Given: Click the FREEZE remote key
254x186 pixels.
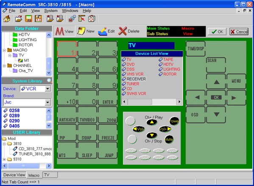Looking at the screenshot, I should (x=108, y=132).
